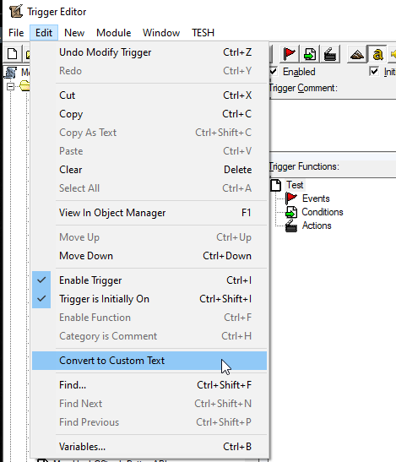This screenshot has height=462, width=396.
Task: Click the New Action clapperboard toolbar icon
Action: 330,54
